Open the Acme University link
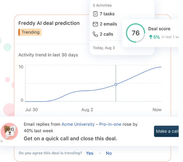The image size is (183, 162). click(78, 124)
